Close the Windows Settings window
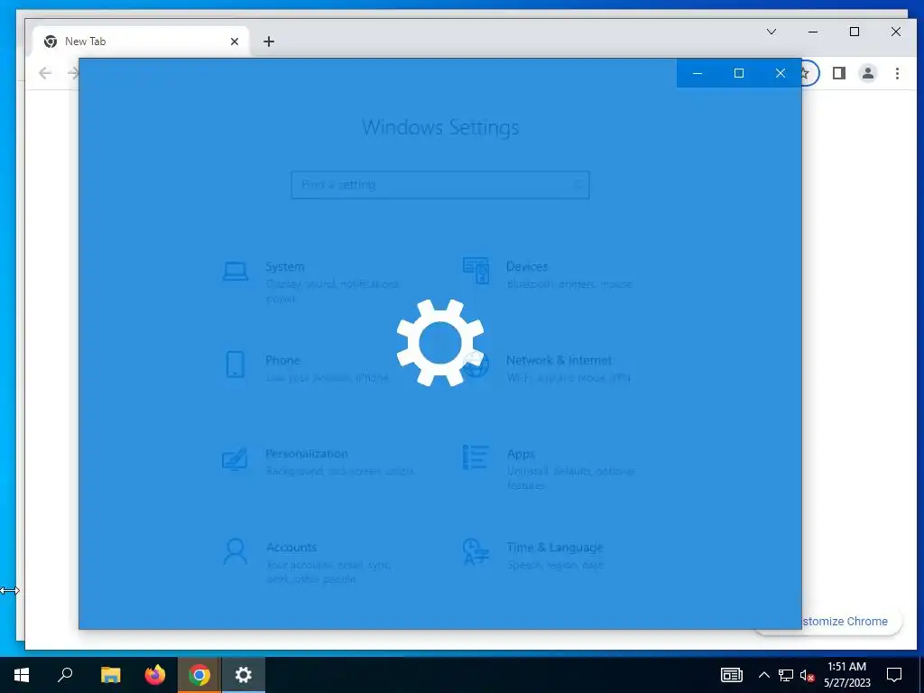 781,73
